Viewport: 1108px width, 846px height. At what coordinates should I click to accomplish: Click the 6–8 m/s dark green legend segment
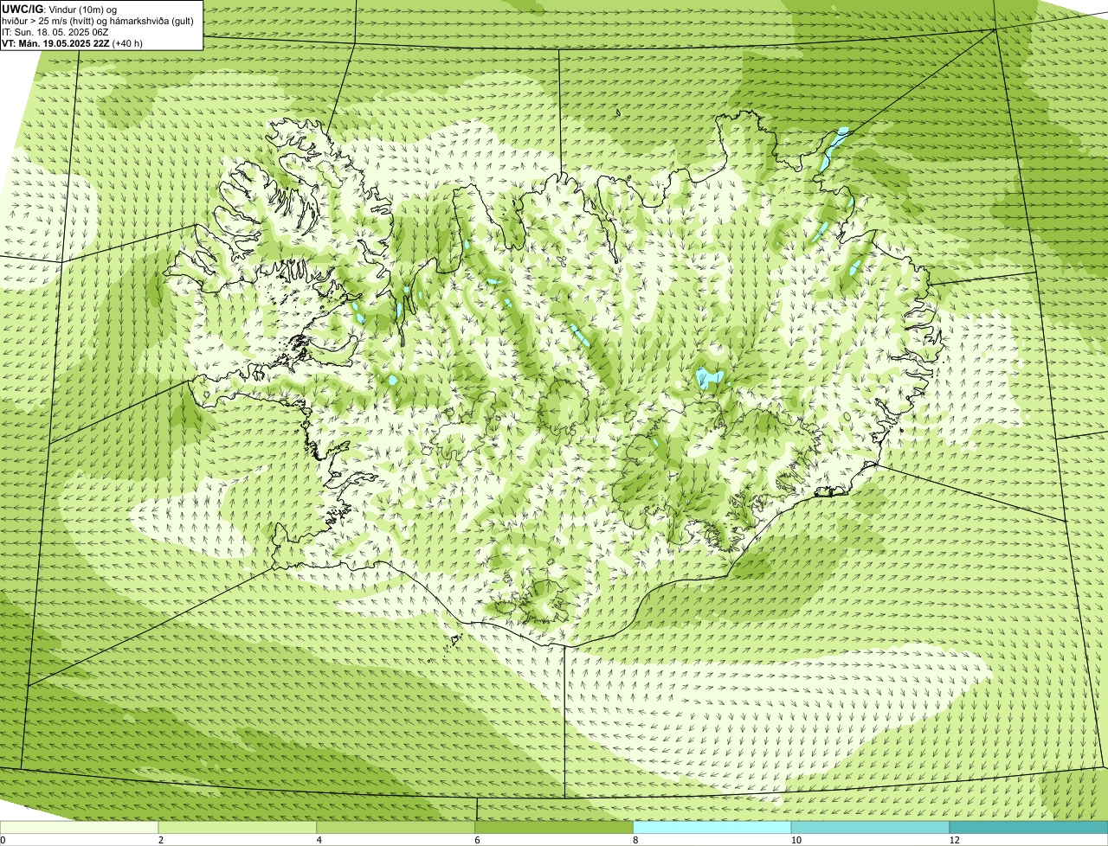point(554,827)
